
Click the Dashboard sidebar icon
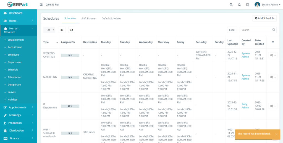tap(5, 13)
